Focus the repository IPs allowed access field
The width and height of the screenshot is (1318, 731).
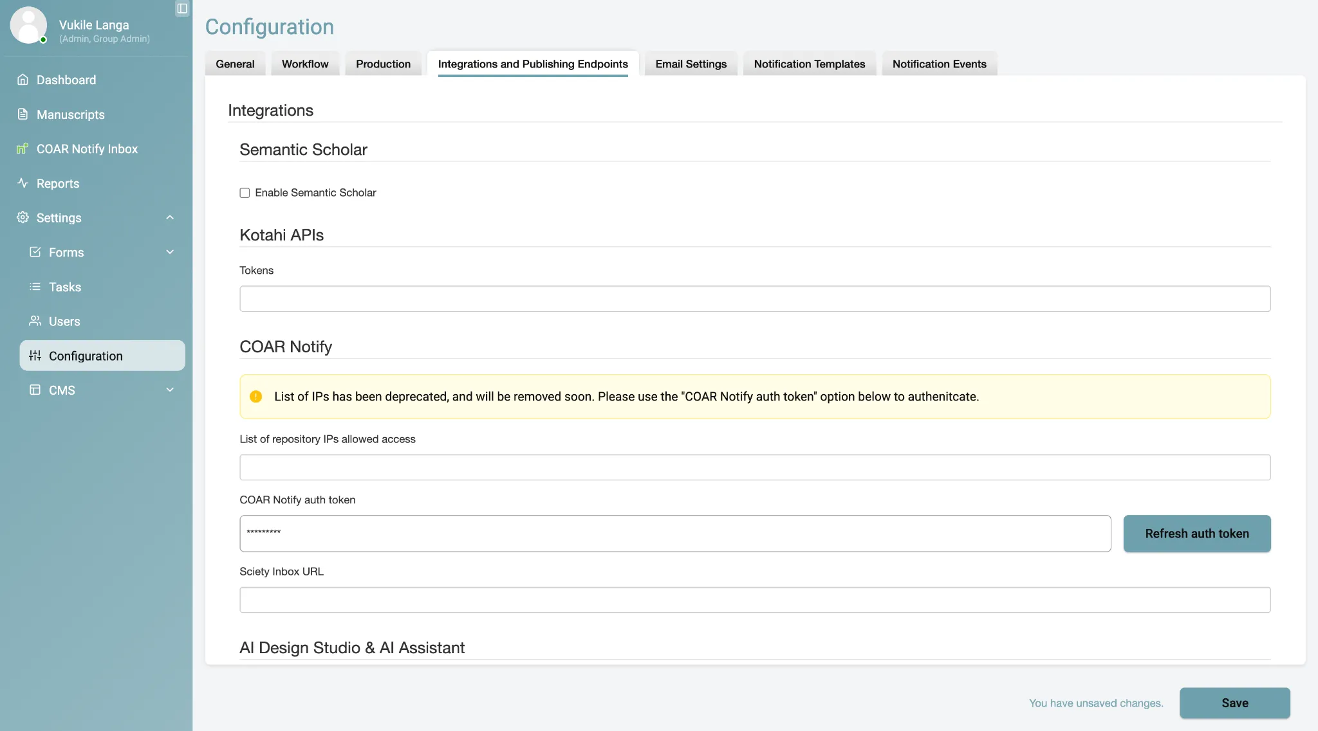tap(755, 467)
